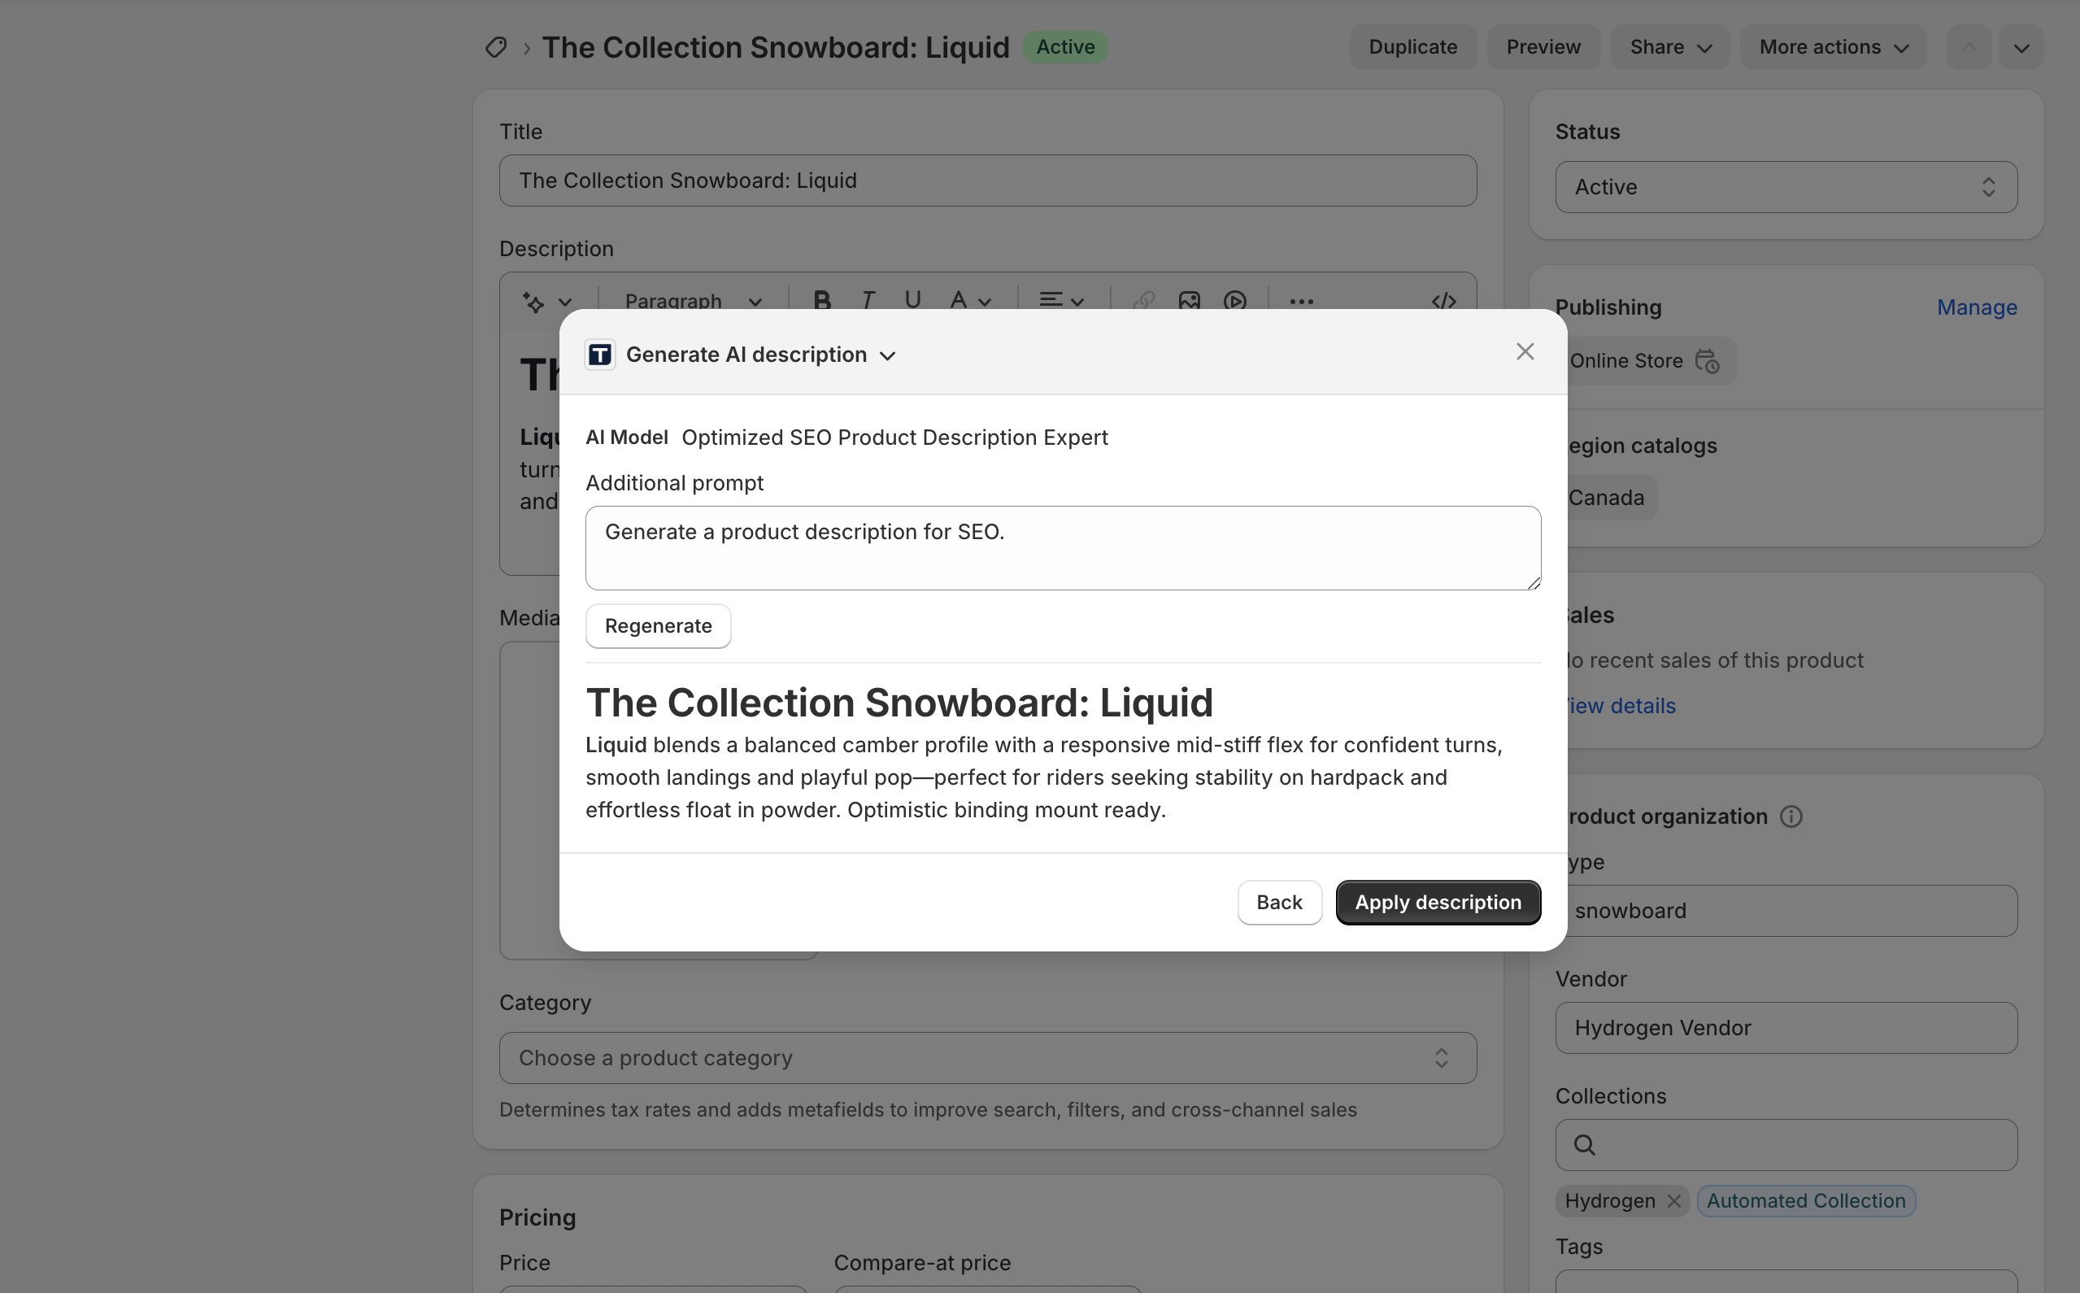Click the Active status badge near title
The width and height of the screenshot is (2080, 1293).
tap(1065, 47)
